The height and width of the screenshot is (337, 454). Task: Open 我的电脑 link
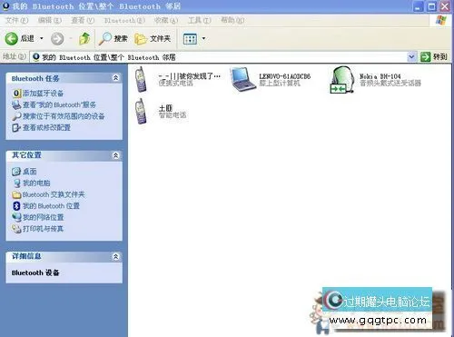36,183
